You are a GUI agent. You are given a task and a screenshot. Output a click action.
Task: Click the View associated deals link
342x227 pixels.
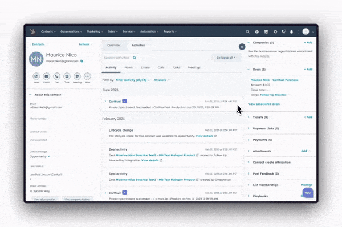264,104
